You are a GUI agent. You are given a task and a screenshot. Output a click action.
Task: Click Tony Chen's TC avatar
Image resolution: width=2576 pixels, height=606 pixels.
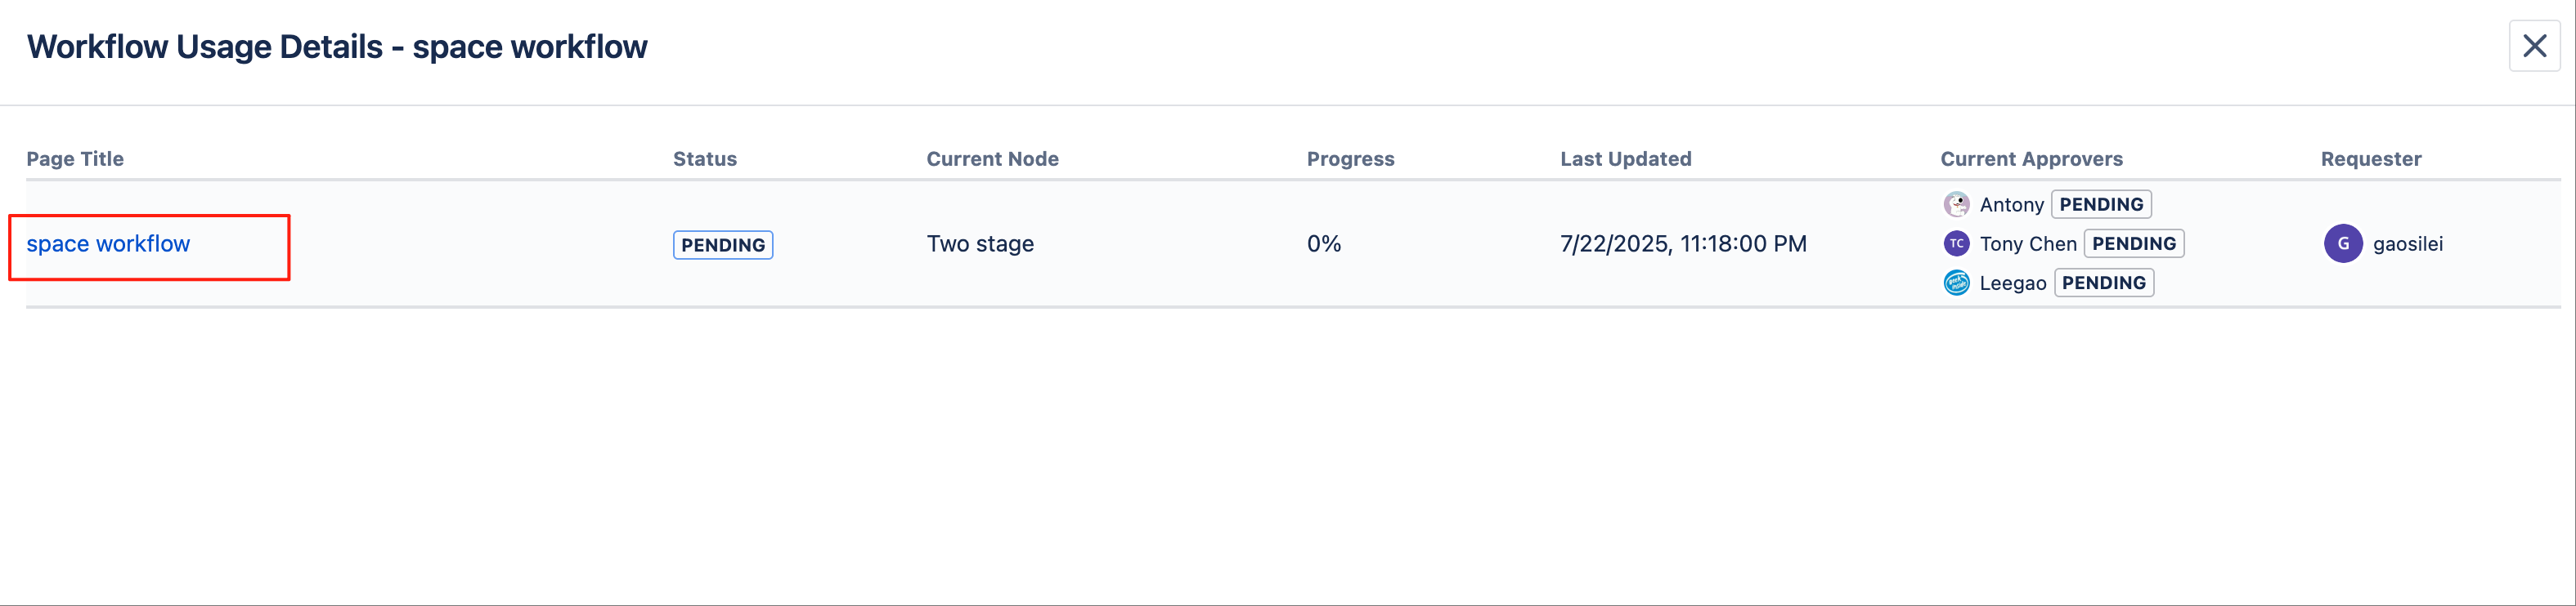[x=1956, y=243]
